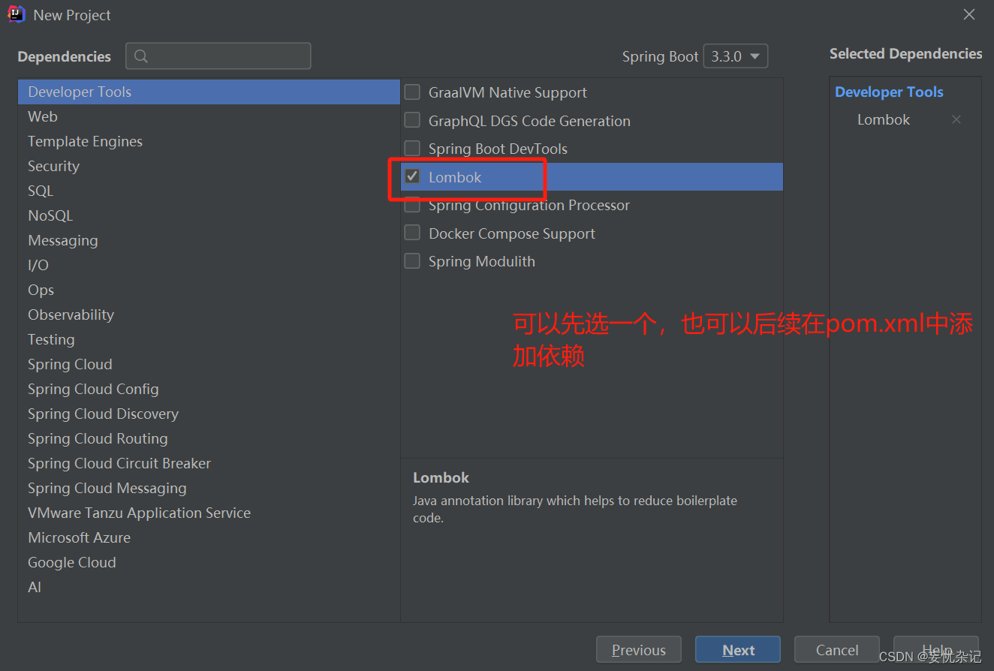Remove Lombok from Selected Dependencies
The image size is (994, 671).
(956, 119)
